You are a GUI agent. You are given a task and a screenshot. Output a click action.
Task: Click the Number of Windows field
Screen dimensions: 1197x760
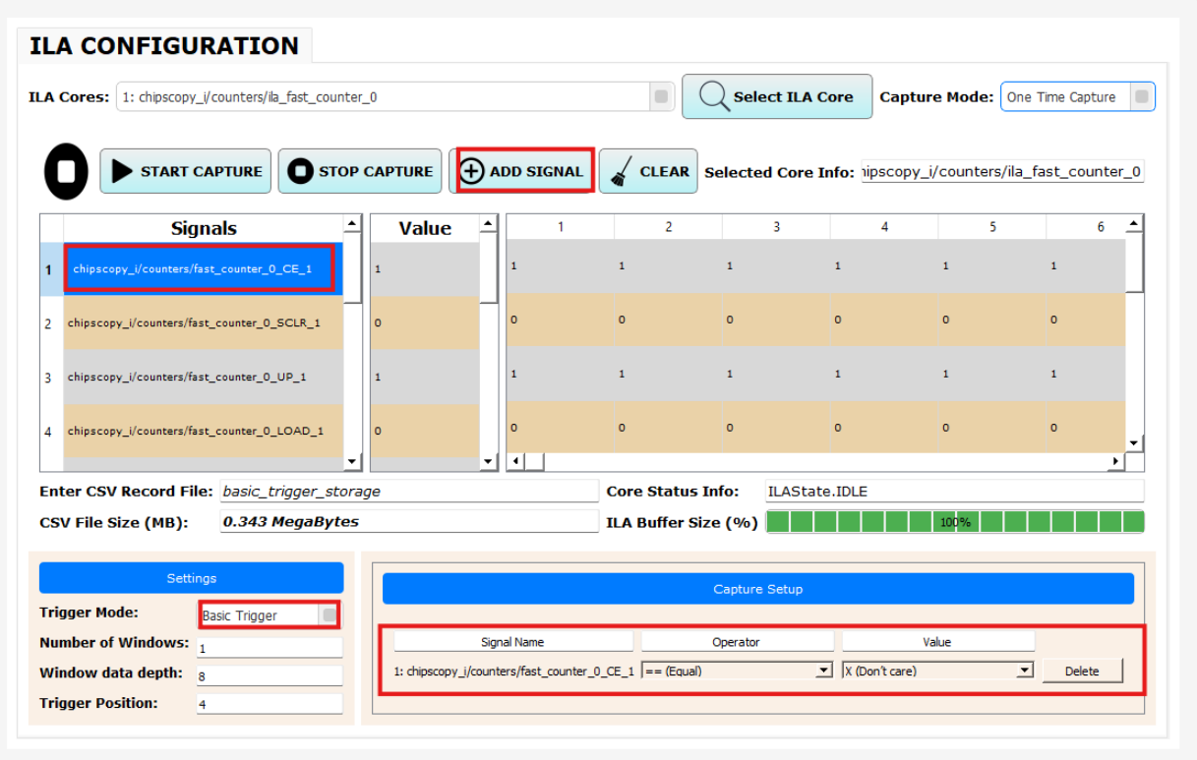click(269, 648)
